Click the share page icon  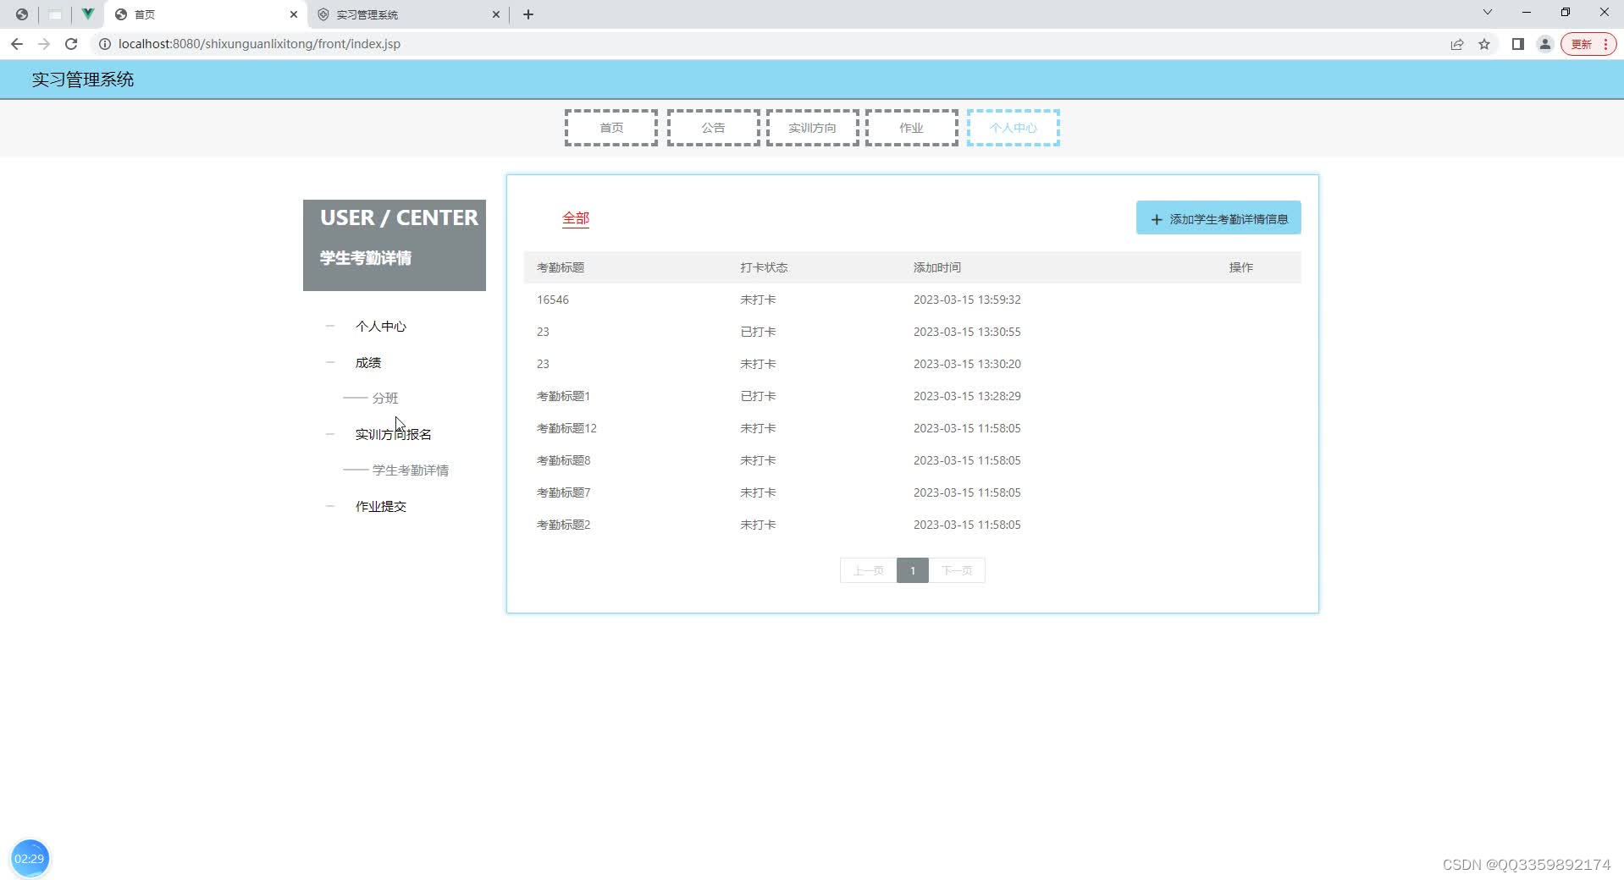(1457, 44)
